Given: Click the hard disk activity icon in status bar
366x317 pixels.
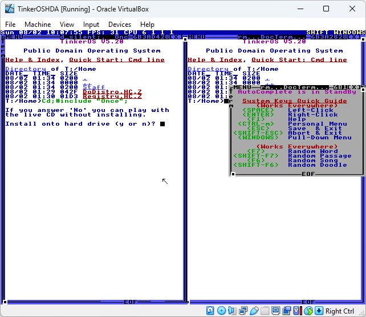Looking at the screenshot, I should pyautogui.click(x=210, y=311).
